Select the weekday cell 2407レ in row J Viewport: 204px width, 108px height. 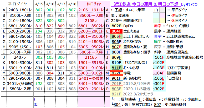click(20, 57)
